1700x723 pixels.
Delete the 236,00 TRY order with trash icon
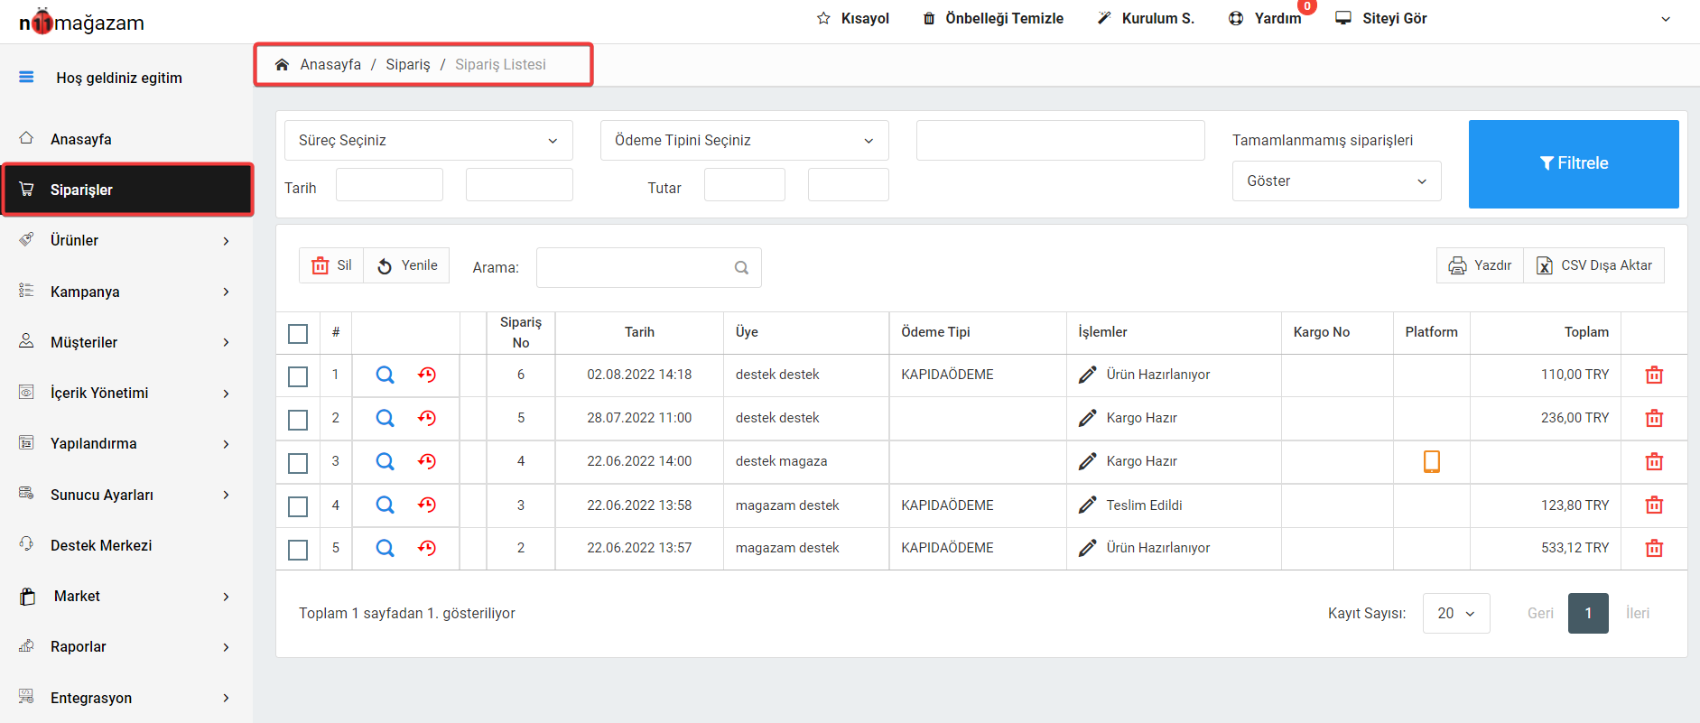[1654, 418]
